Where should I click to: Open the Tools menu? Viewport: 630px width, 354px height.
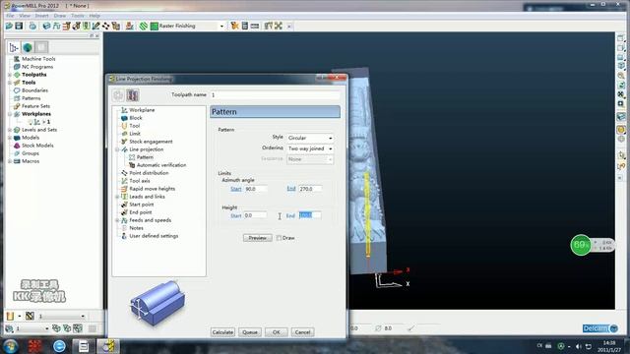(78, 16)
